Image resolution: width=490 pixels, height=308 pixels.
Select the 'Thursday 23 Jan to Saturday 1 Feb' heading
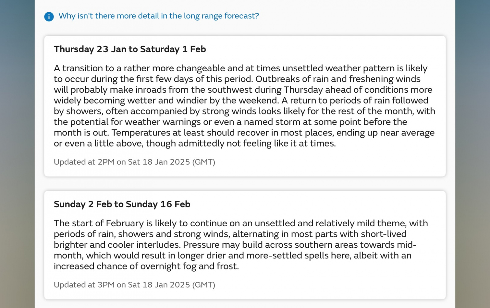coord(130,49)
